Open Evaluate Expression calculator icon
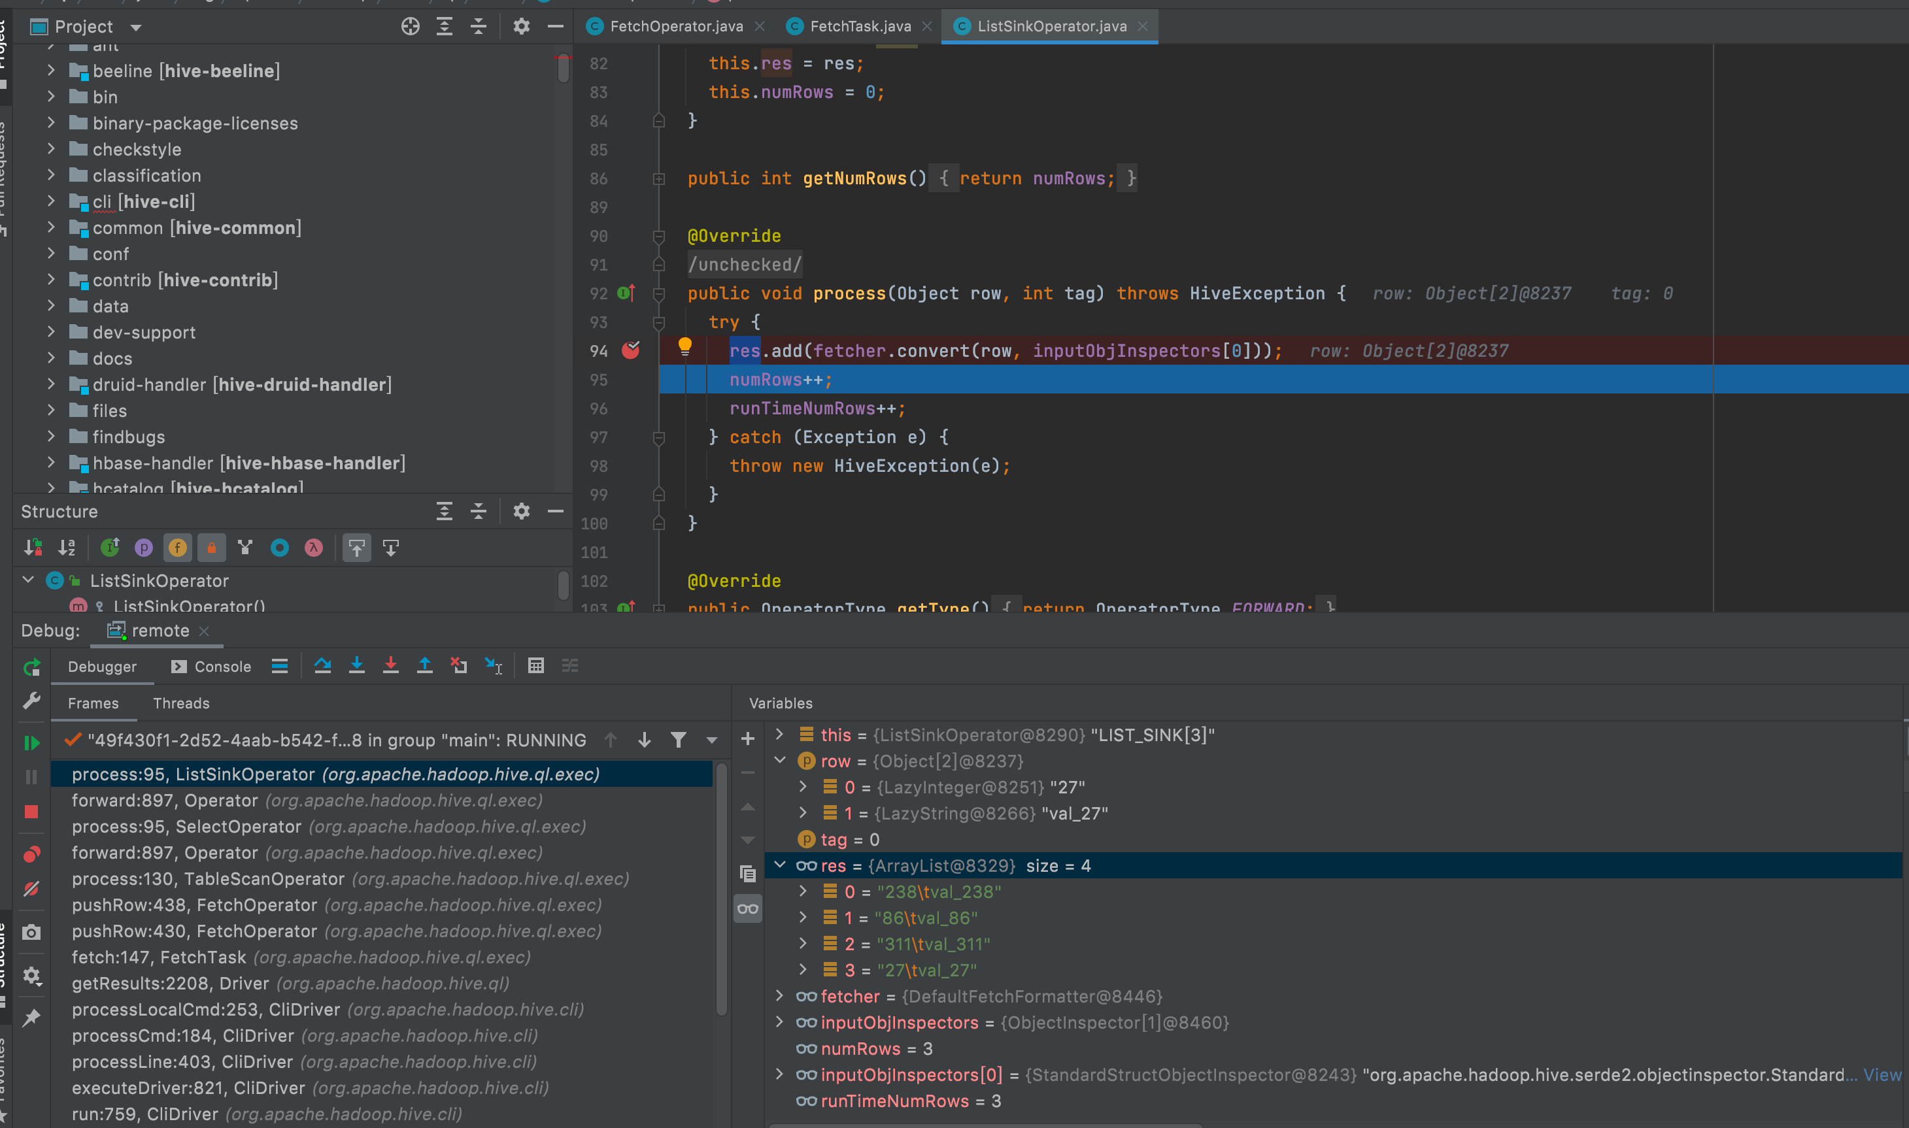 pos(536,666)
